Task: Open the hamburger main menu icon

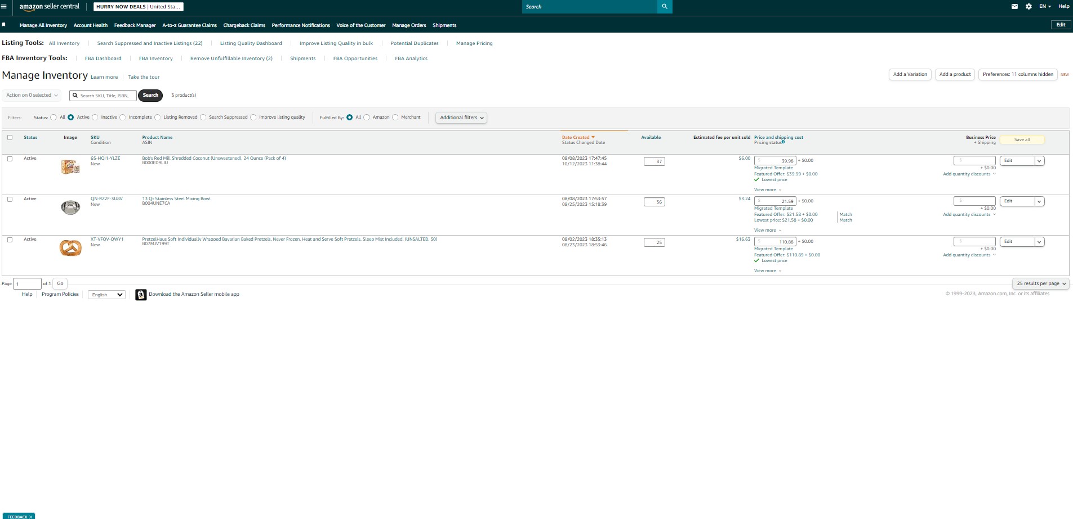Action: point(4,7)
